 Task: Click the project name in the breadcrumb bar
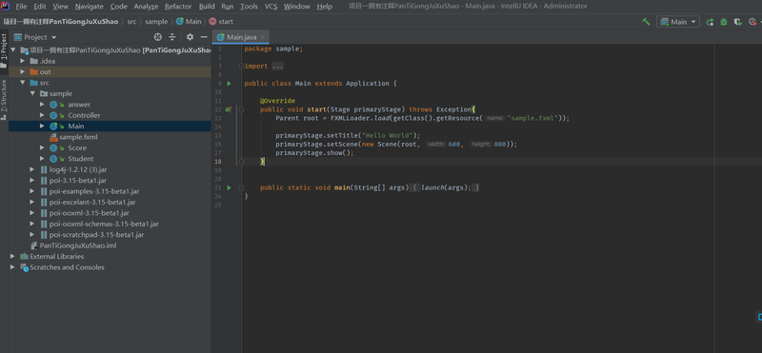61,21
